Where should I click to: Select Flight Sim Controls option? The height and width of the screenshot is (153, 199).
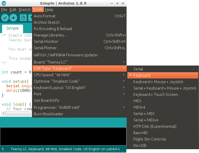click(x=163, y=139)
